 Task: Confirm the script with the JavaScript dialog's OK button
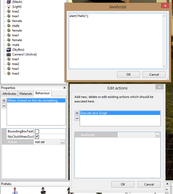[x=128, y=75]
